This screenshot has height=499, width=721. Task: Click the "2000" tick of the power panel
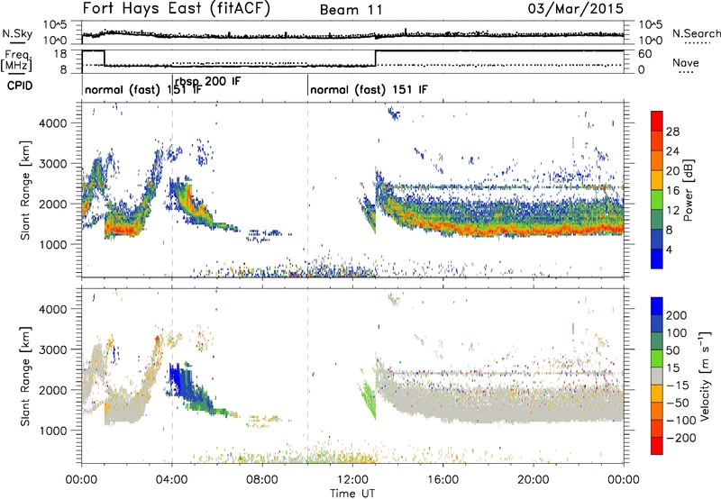[x=52, y=204]
